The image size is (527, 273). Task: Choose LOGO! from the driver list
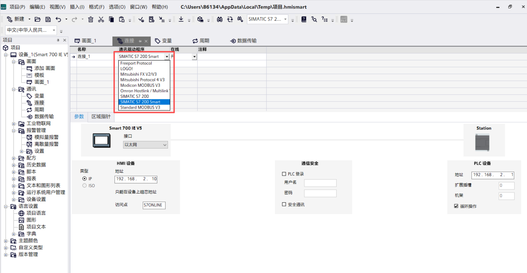pos(144,69)
